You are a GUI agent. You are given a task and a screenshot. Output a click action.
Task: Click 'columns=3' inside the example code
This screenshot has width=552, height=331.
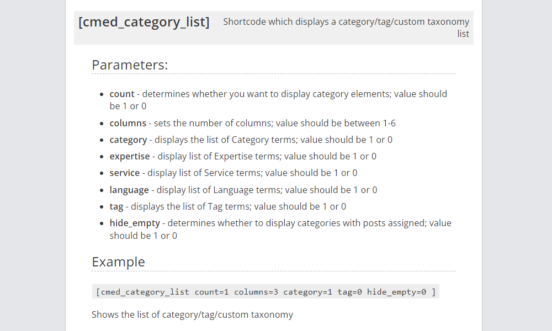click(256, 292)
